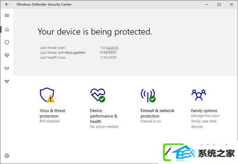This screenshot has width=238, height=164.
Task: Open Home from the sidebar
Action: pos(7,29)
